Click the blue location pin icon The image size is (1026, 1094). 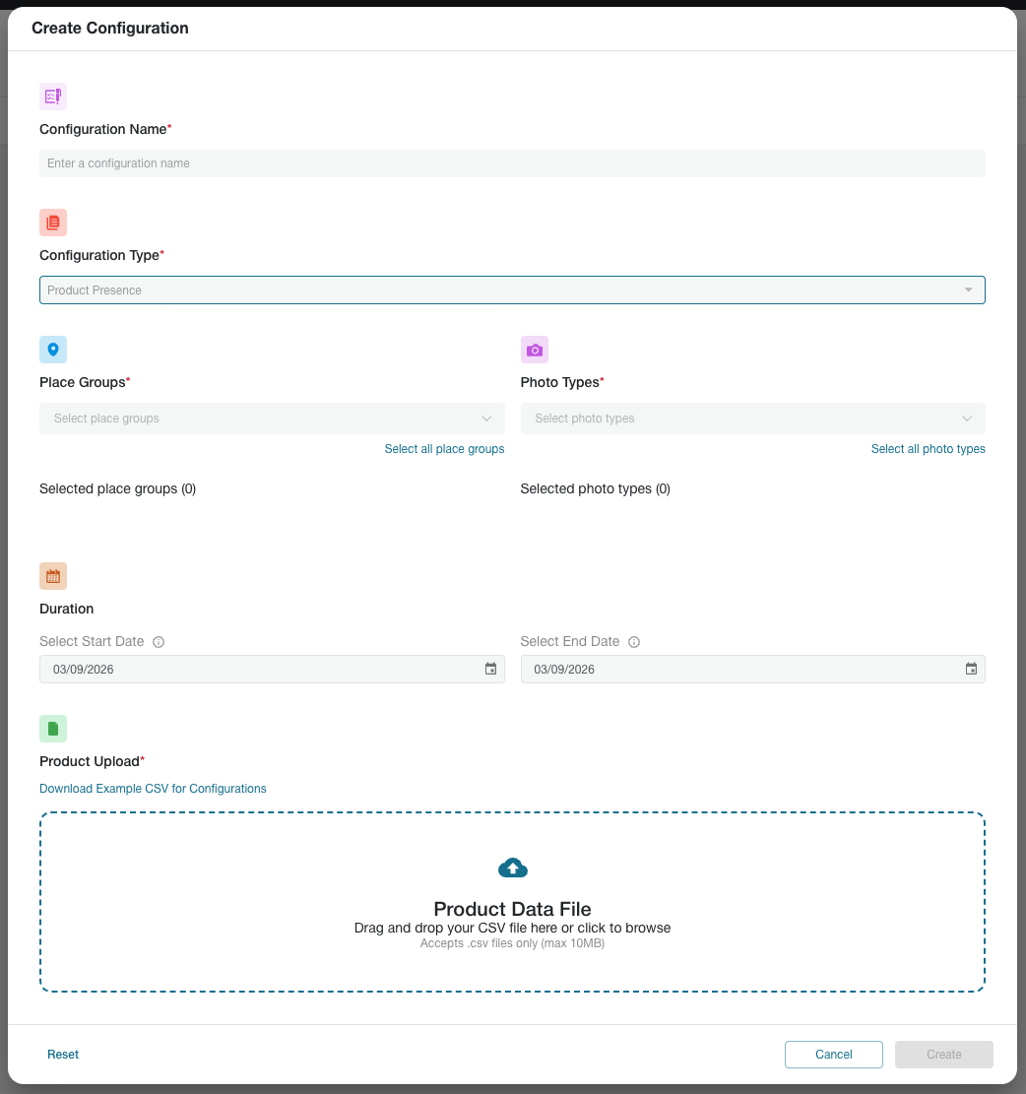point(53,350)
